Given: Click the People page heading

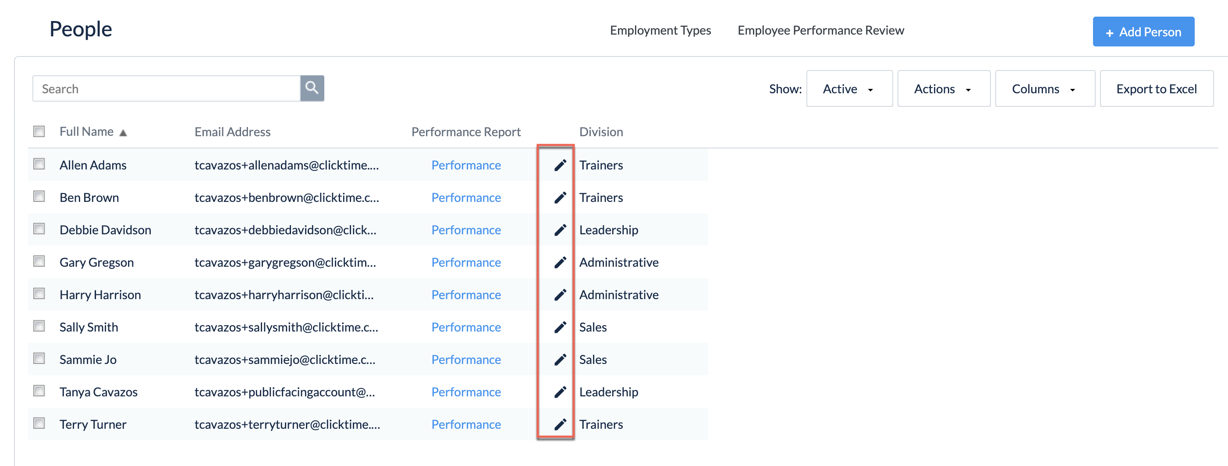Looking at the screenshot, I should tap(81, 29).
